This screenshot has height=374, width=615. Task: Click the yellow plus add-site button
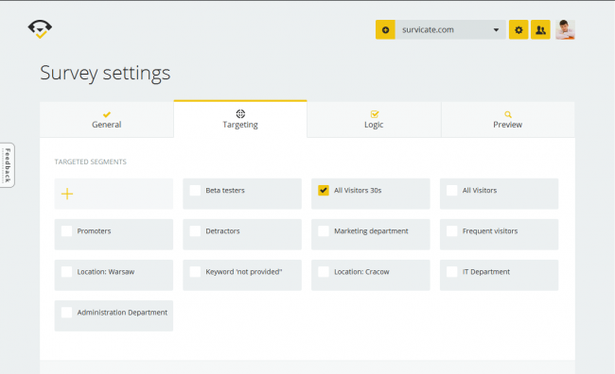tap(385, 30)
